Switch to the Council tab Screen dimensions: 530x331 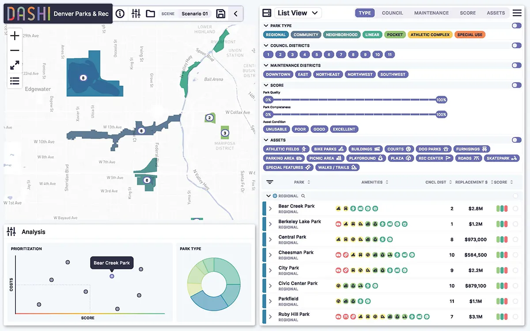pyautogui.click(x=392, y=13)
